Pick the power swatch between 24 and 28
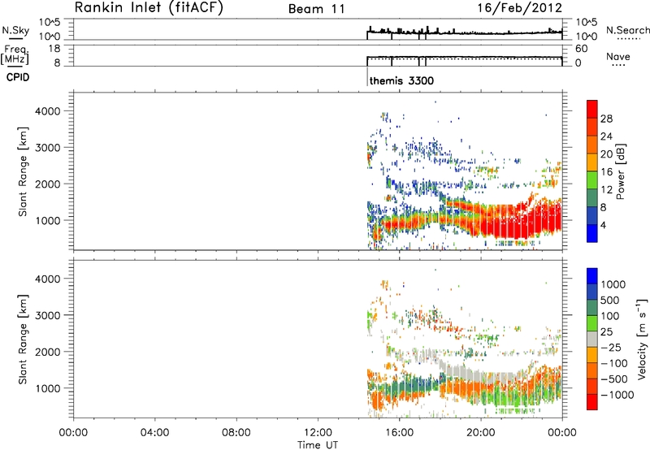This screenshot has height=450, width=650. point(592,127)
